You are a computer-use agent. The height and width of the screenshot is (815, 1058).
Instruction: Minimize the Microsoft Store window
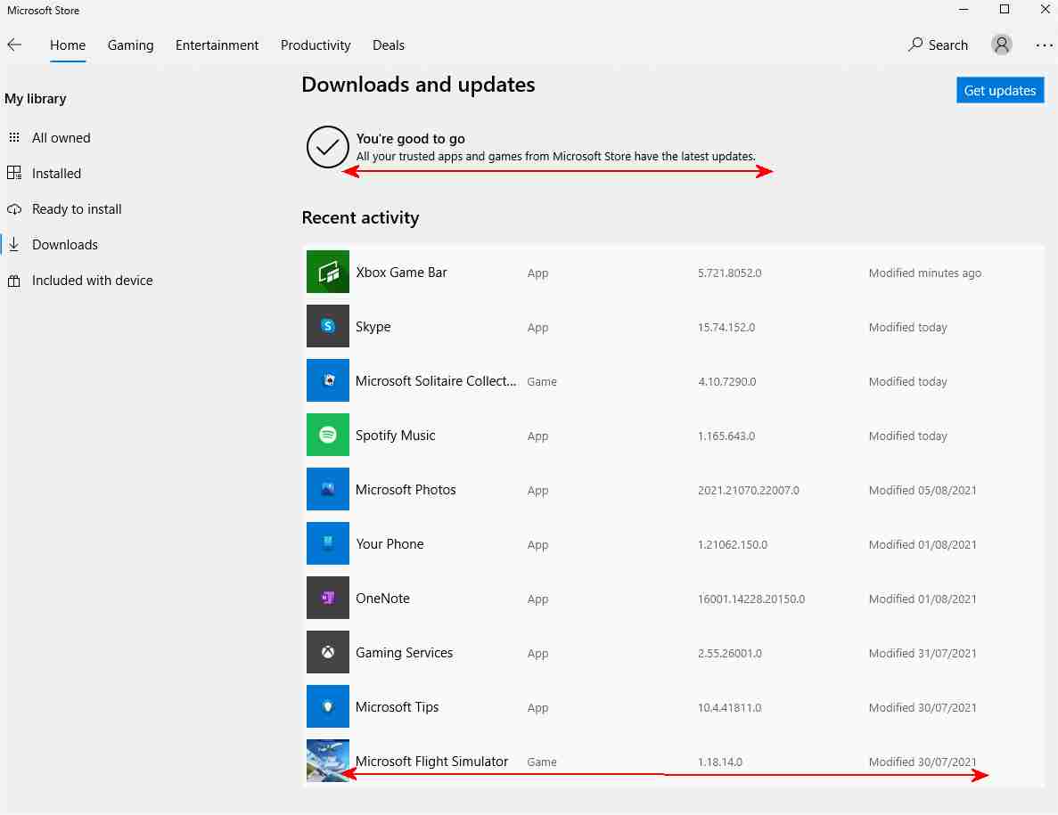(964, 10)
